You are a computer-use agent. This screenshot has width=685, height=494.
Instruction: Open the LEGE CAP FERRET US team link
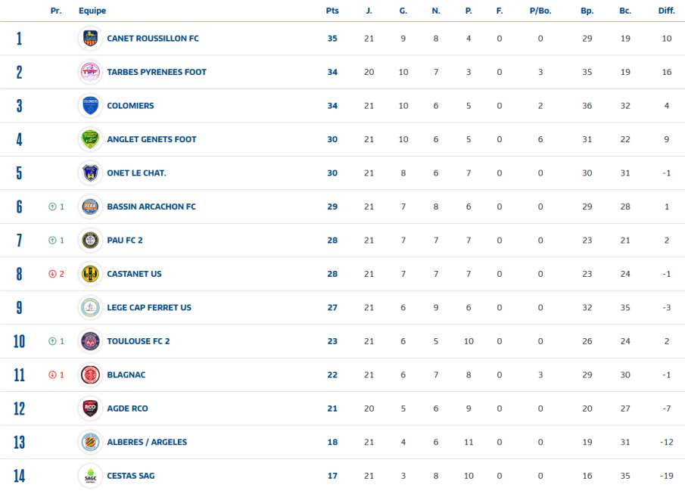[149, 308]
